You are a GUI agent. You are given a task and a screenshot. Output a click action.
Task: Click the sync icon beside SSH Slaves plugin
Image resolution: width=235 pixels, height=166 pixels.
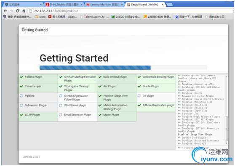pyautogui.click(x=61, y=105)
